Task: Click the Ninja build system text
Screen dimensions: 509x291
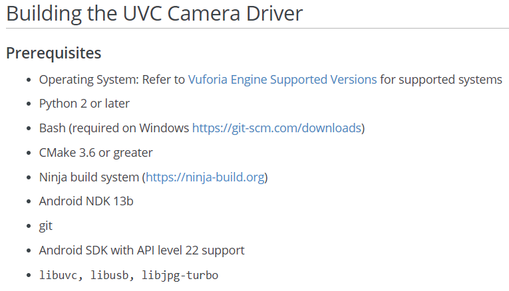Action: [89, 177]
